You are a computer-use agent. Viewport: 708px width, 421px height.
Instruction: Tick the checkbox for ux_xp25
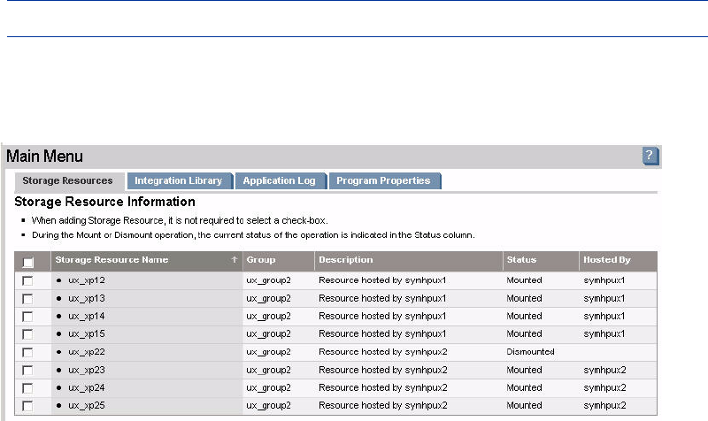tap(28, 406)
